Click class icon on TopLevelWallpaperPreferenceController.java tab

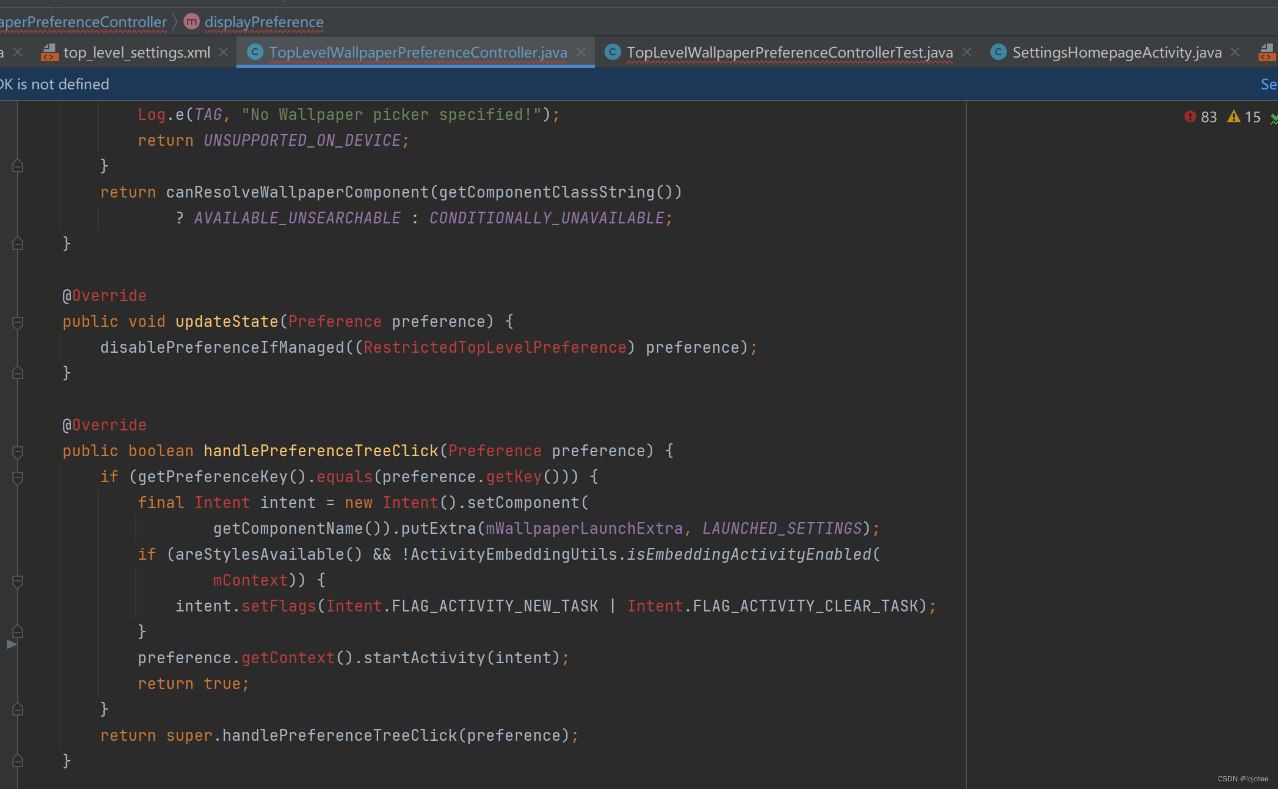(x=255, y=52)
